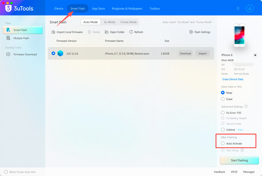Open the Ringtones & Wallpapers tab

127,9
